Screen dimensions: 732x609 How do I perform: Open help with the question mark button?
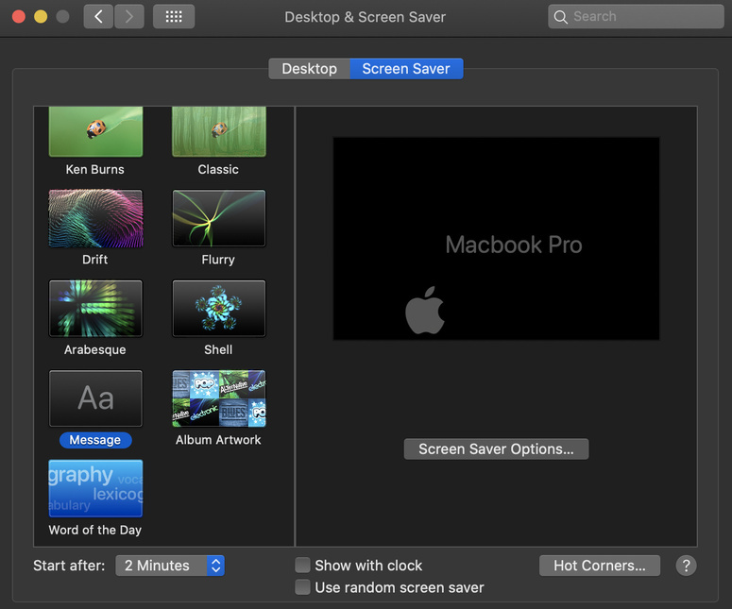(x=686, y=566)
